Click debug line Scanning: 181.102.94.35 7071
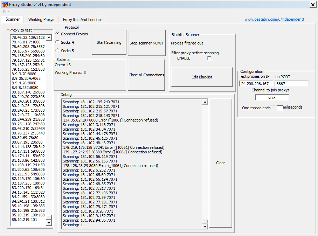This screenshot has width=318, height=236. pos(89,220)
